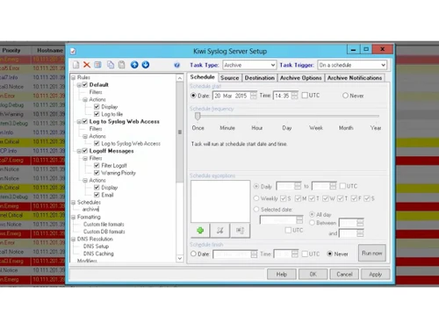Select the archive schedule tree item
The image size is (439, 329).
[x=90, y=210]
